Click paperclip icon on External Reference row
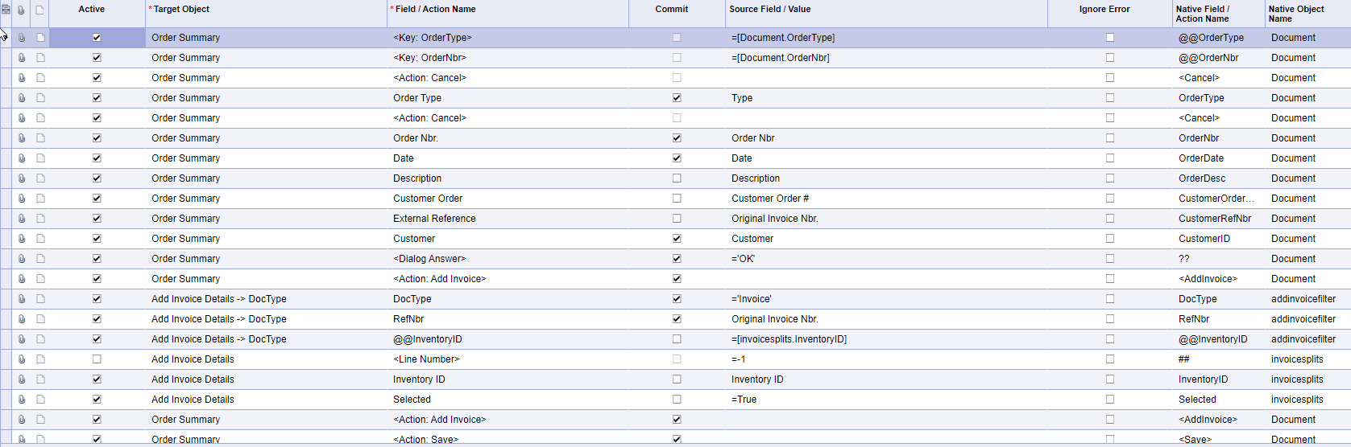The height and width of the screenshot is (447, 1351). click(x=22, y=219)
